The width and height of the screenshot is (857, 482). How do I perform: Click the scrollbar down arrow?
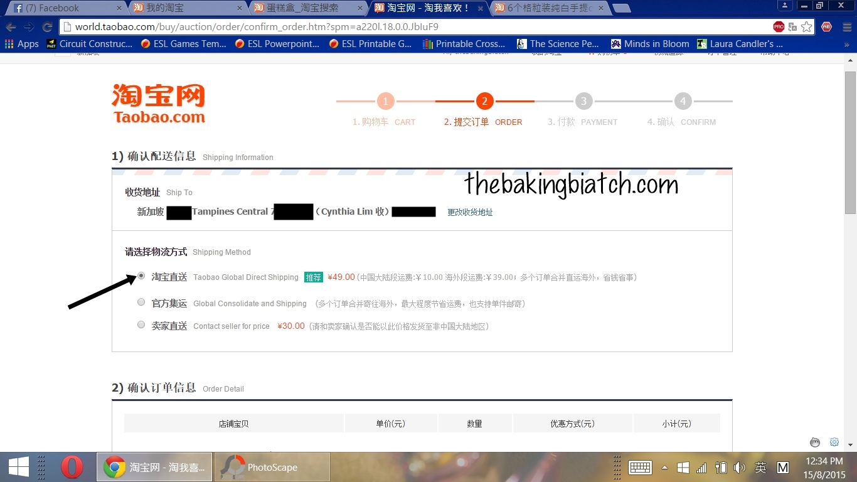[850, 445]
